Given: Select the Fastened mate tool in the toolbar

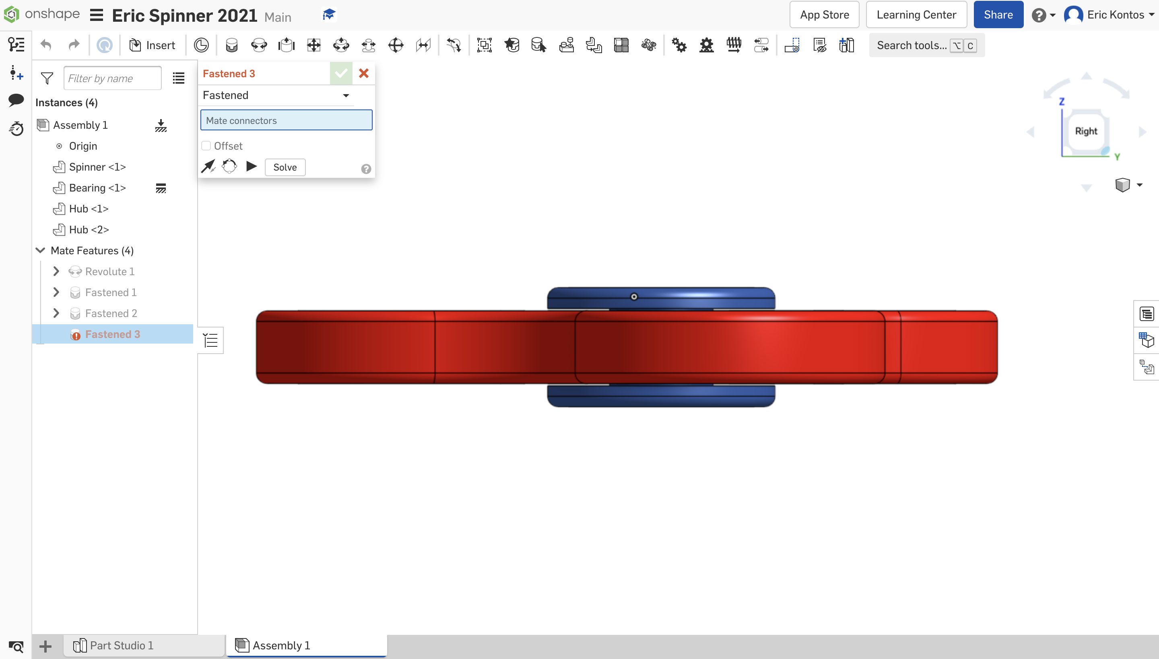Looking at the screenshot, I should [232, 45].
